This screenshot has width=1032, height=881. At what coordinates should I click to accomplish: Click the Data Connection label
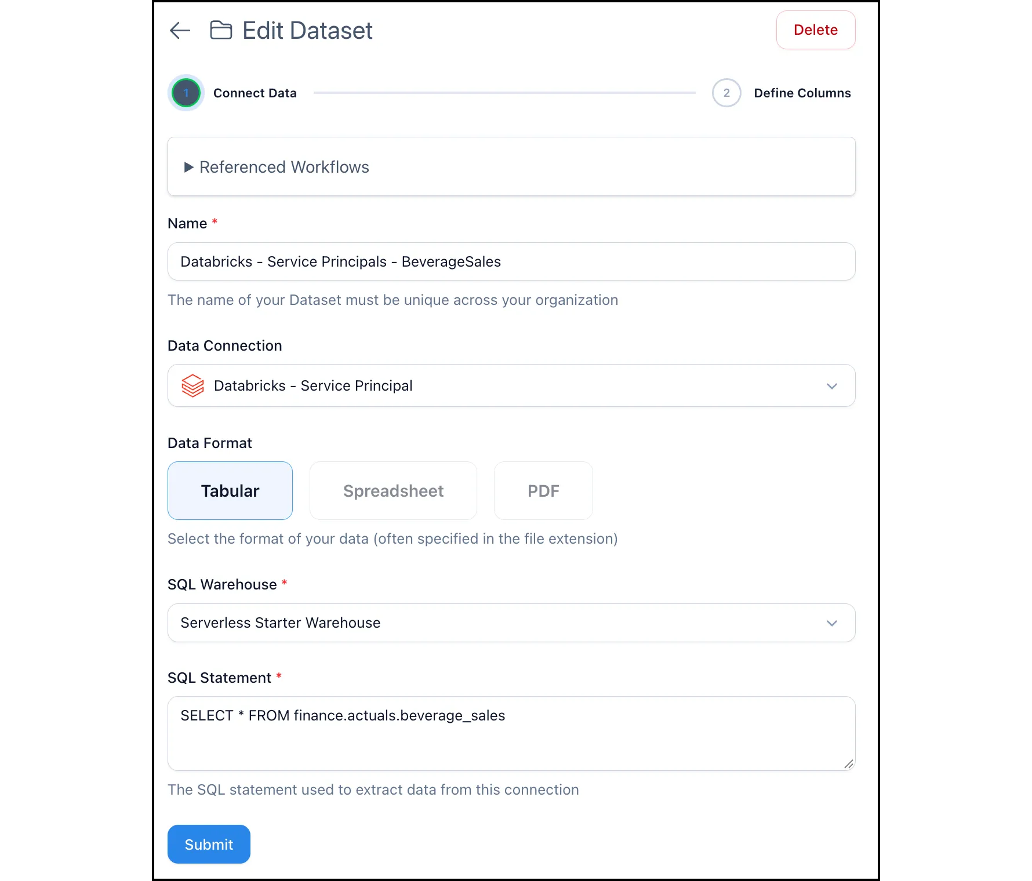tap(225, 345)
